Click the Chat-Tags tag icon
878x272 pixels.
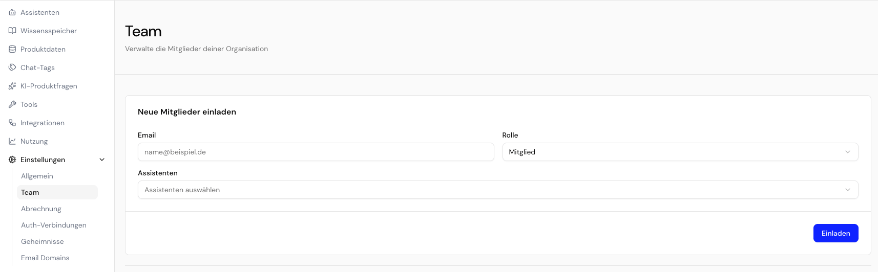click(x=12, y=67)
